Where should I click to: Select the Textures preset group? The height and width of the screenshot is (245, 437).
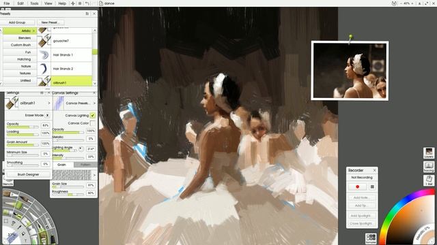coord(20,73)
